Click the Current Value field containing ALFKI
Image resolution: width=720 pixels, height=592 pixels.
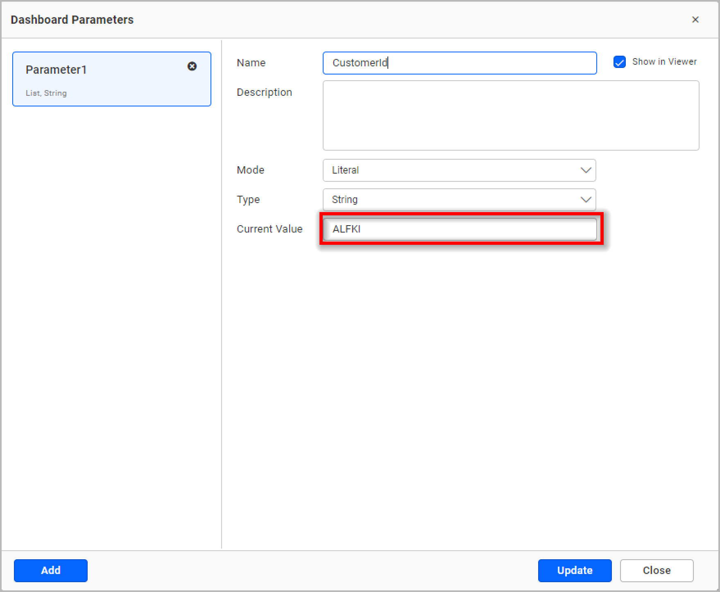tap(459, 229)
